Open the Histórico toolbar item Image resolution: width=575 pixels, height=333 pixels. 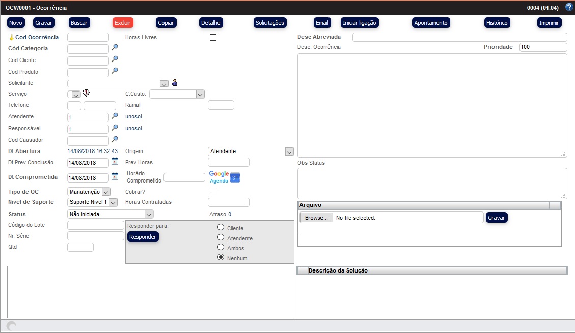497,23
